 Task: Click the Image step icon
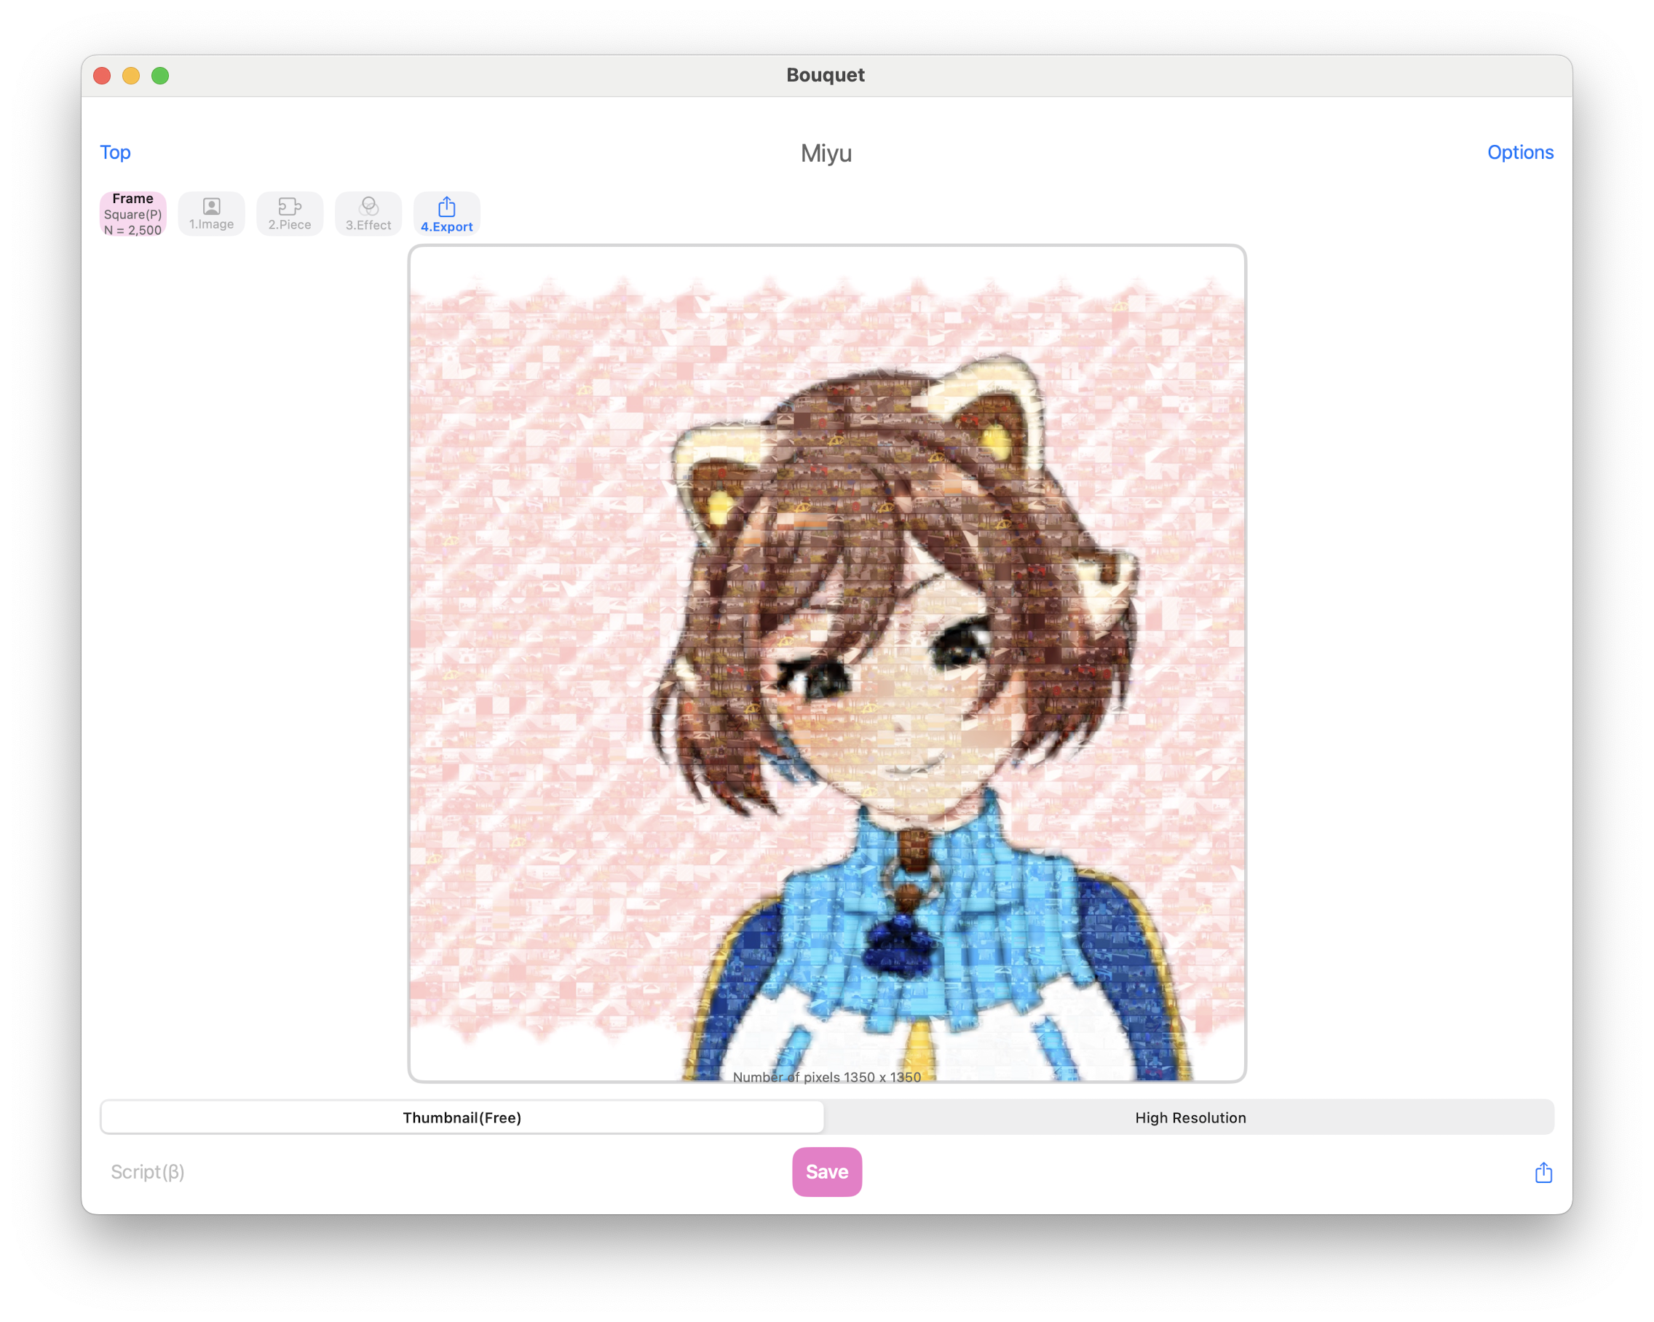[x=210, y=213]
